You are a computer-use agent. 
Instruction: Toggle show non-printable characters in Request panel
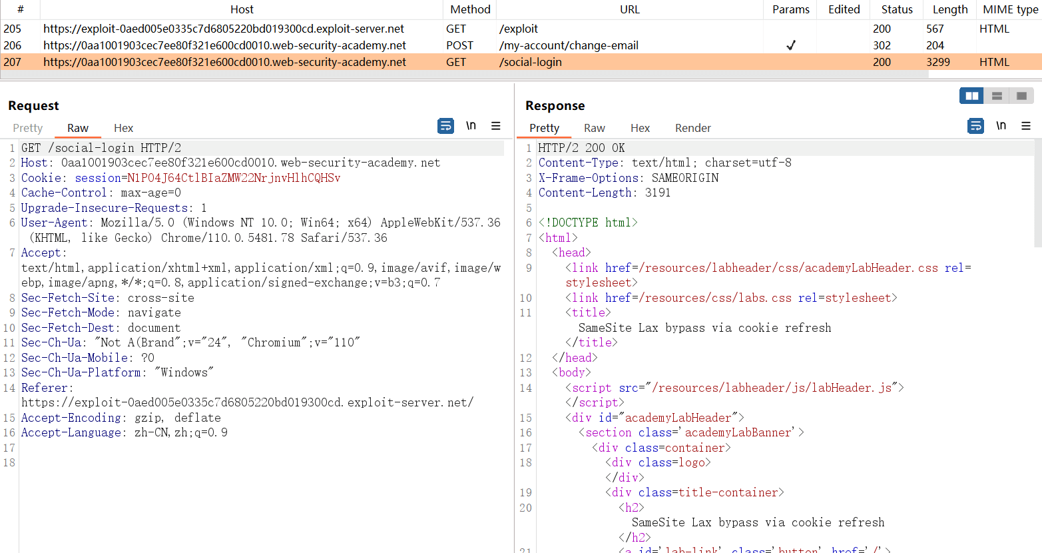[471, 126]
